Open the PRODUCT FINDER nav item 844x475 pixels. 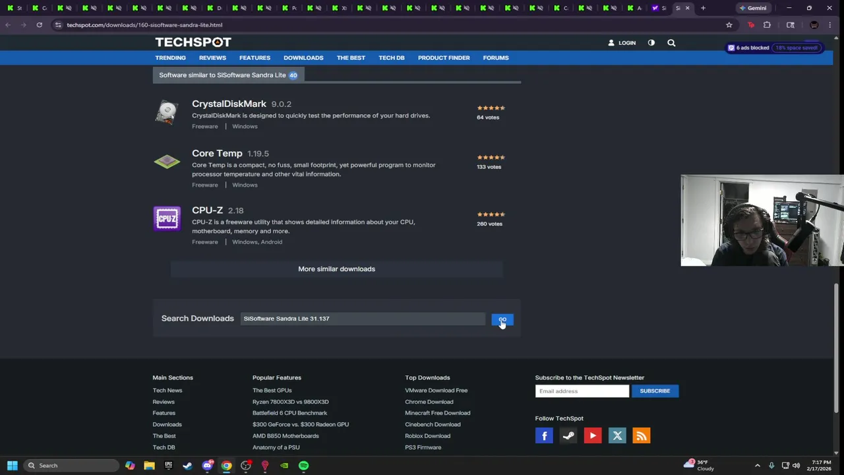coord(444,58)
